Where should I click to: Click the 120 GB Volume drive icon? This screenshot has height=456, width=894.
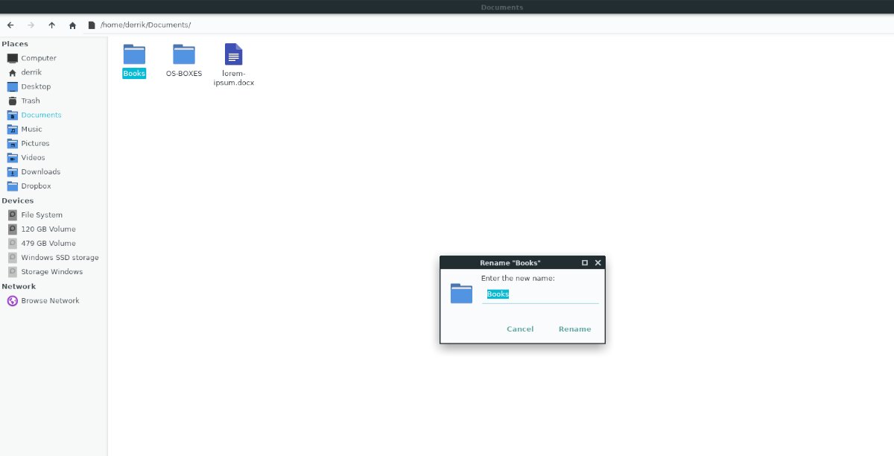point(12,229)
